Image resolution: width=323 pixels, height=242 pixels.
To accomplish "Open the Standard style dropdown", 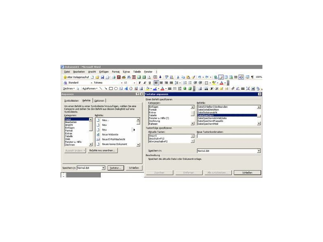I will [92, 83].
